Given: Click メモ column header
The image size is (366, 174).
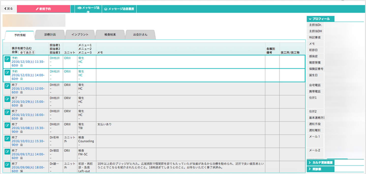Looking at the screenshot, I should (x=100, y=53).
